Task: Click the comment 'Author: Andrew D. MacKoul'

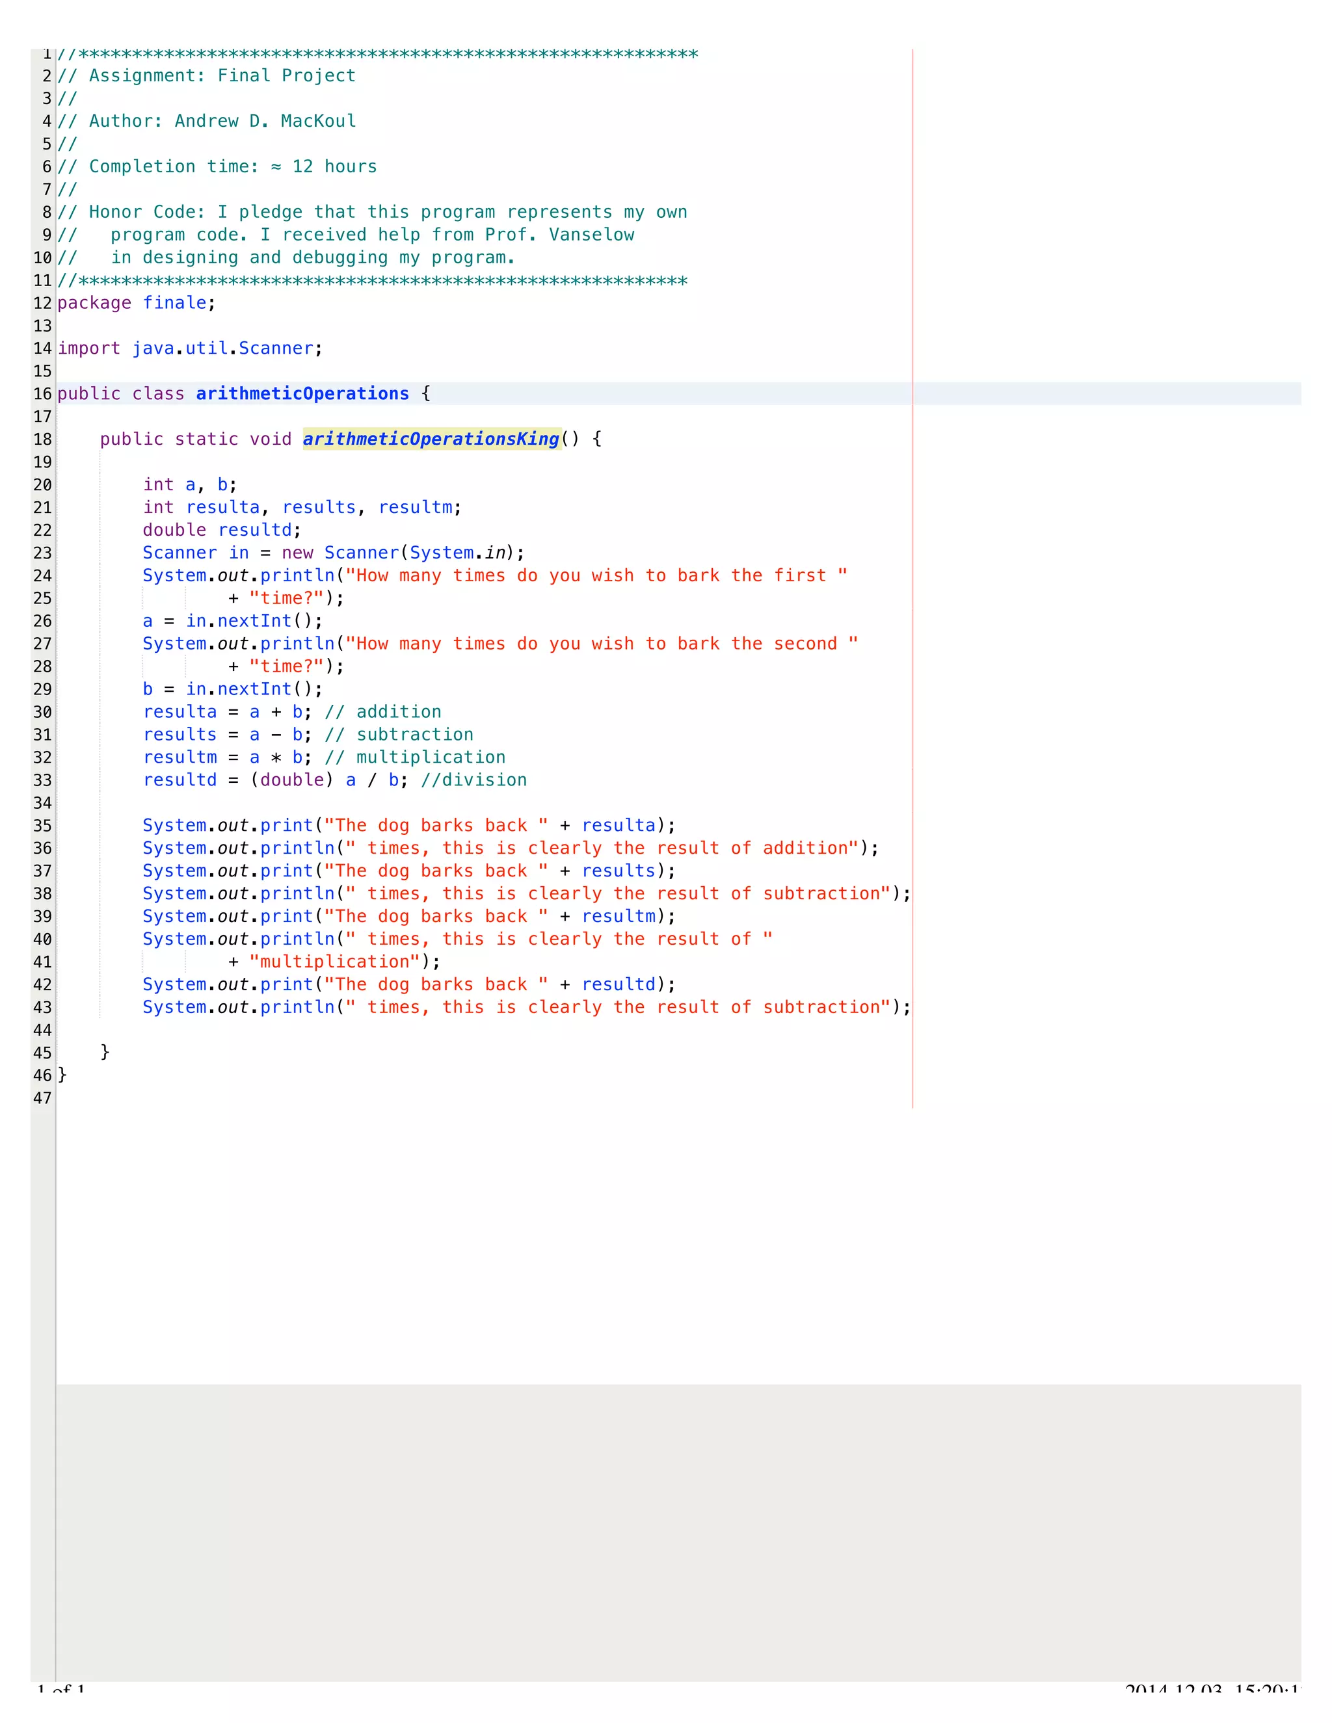Action: (222, 122)
